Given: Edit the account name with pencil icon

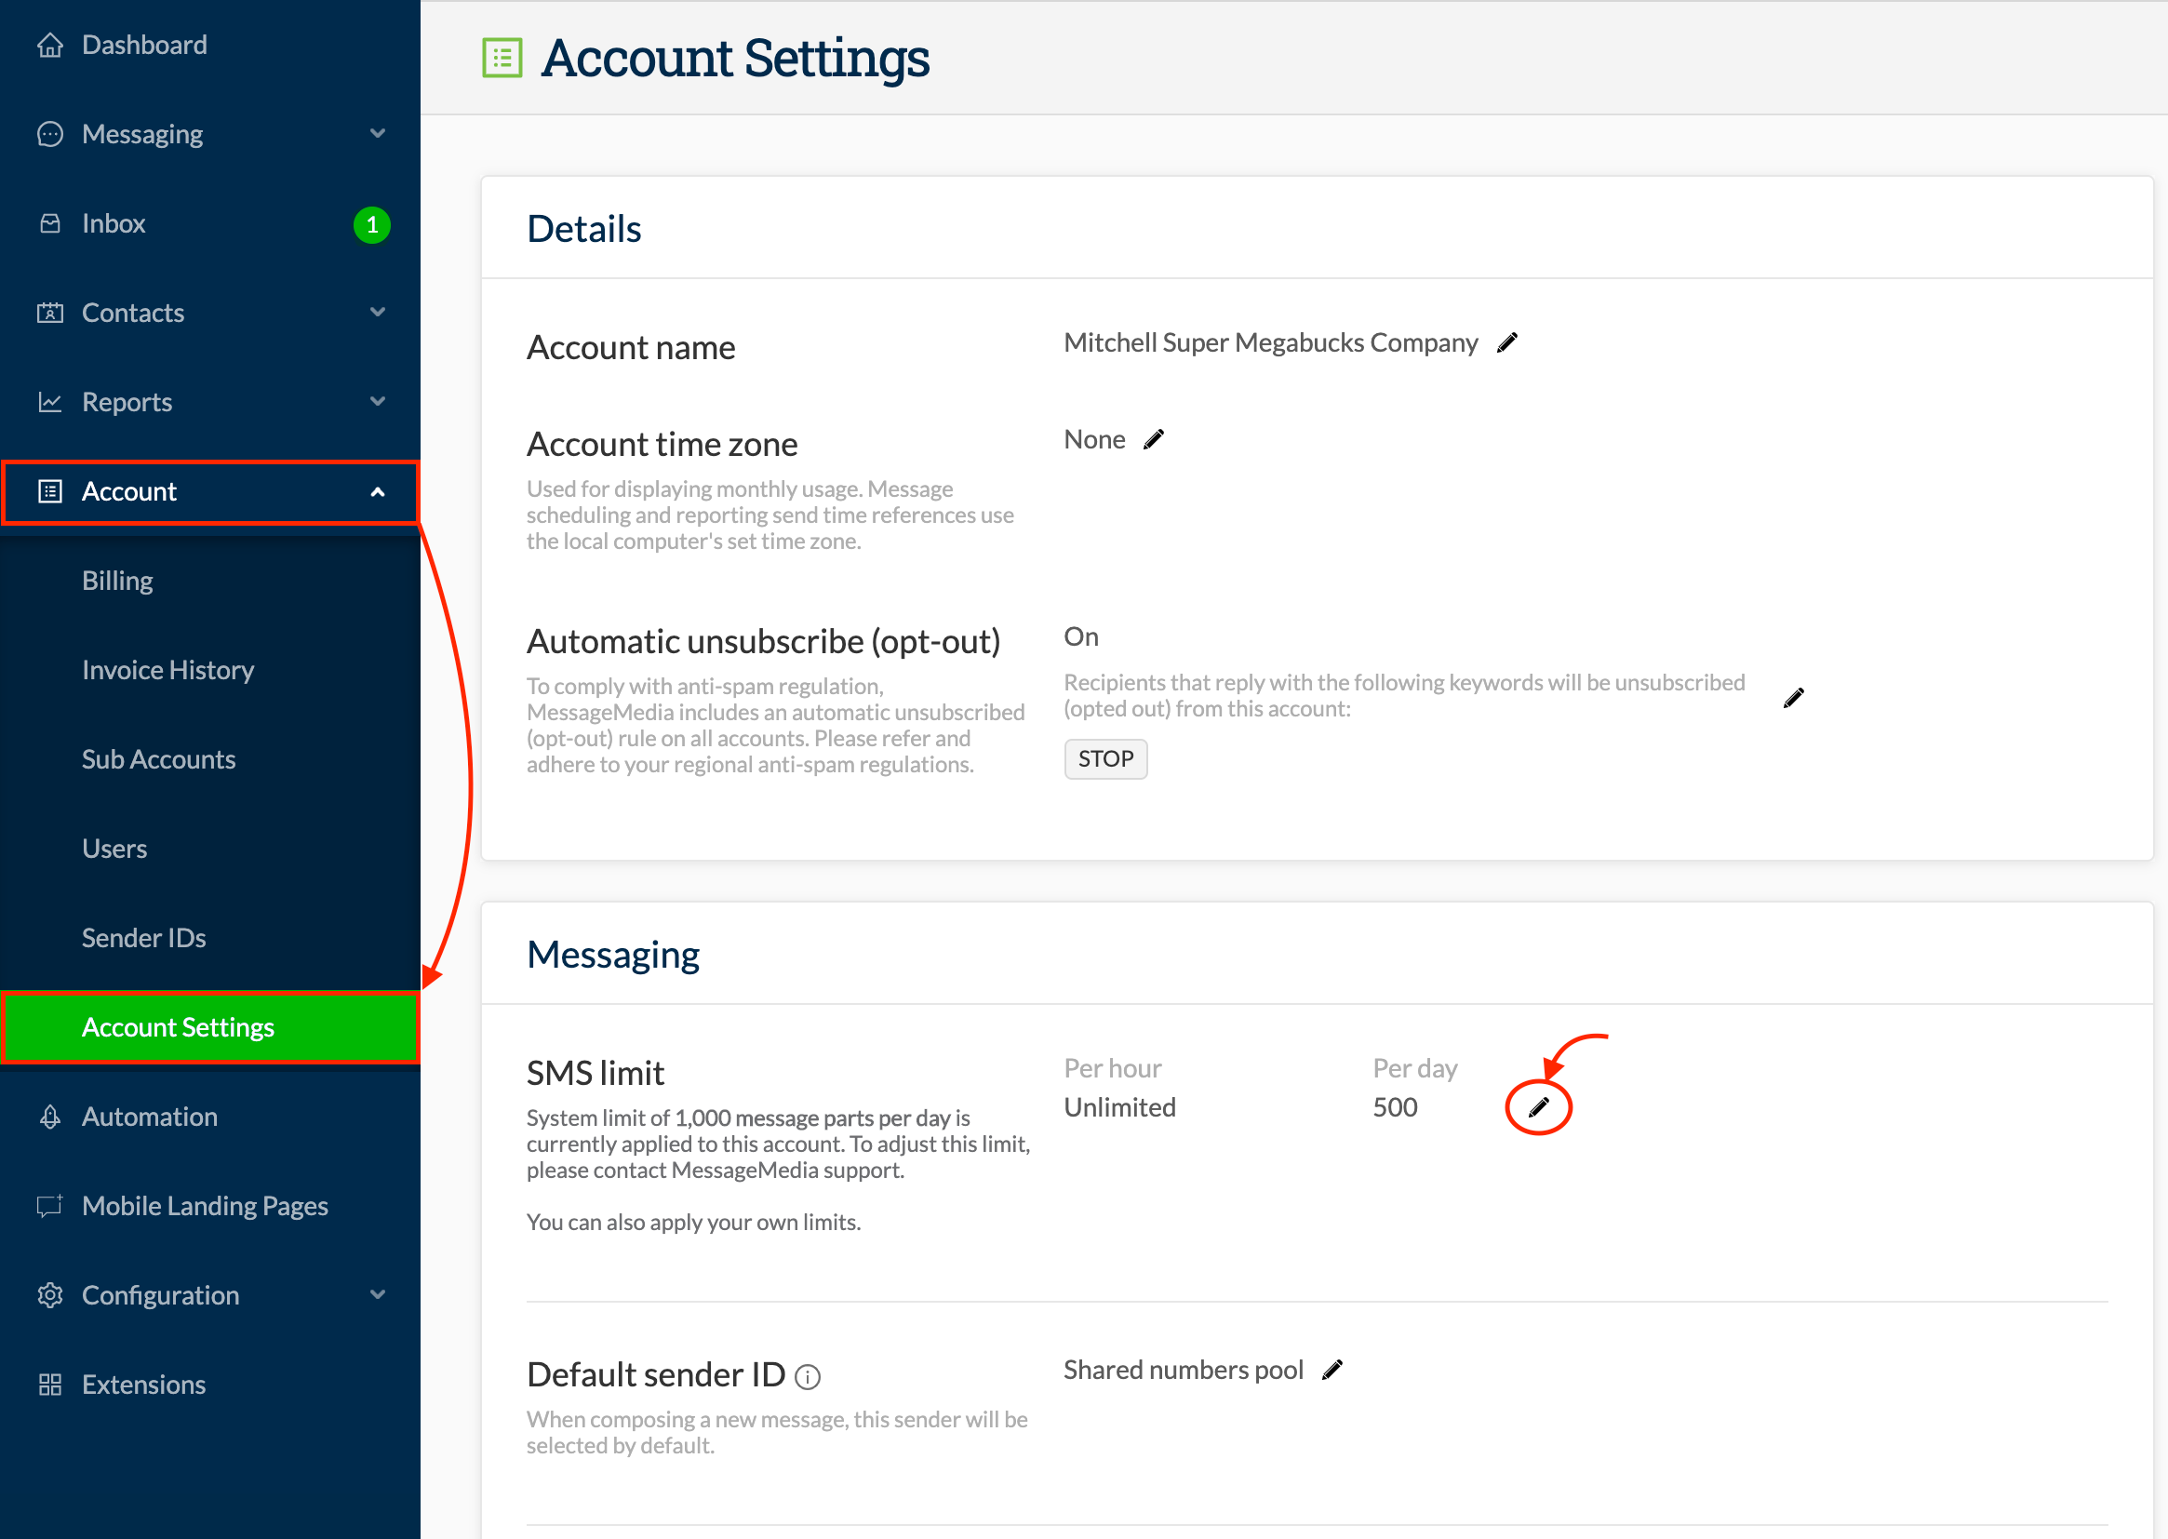Looking at the screenshot, I should [x=1507, y=343].
